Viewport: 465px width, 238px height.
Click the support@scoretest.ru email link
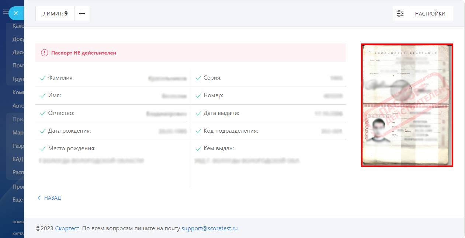coord(209,228)
